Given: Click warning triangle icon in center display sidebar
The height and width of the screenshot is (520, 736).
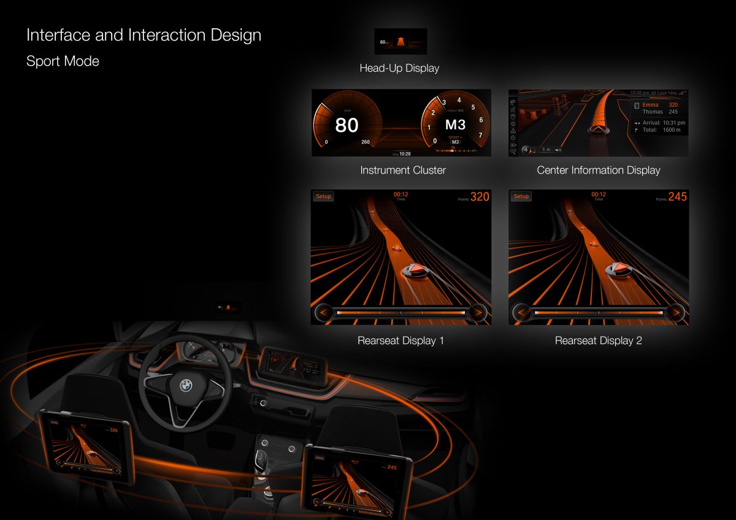Looking at the screenshot, I should [513, 131].
